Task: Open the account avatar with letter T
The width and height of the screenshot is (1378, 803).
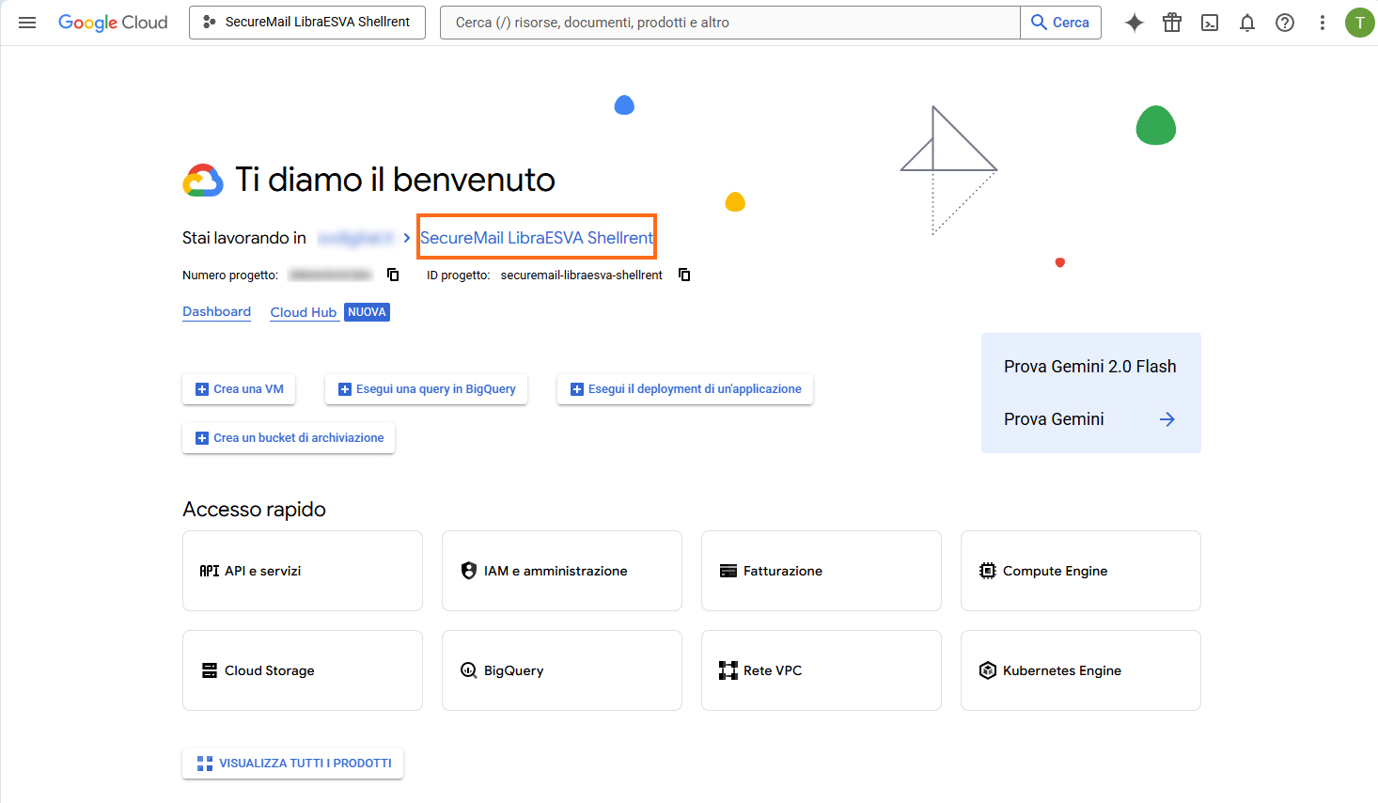Action: coord(1359,23)
